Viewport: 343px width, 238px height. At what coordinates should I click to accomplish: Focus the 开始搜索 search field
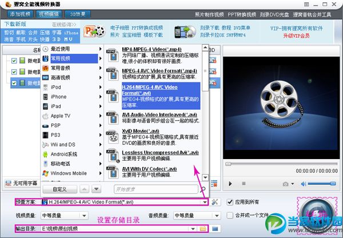(x=155, y=189)
